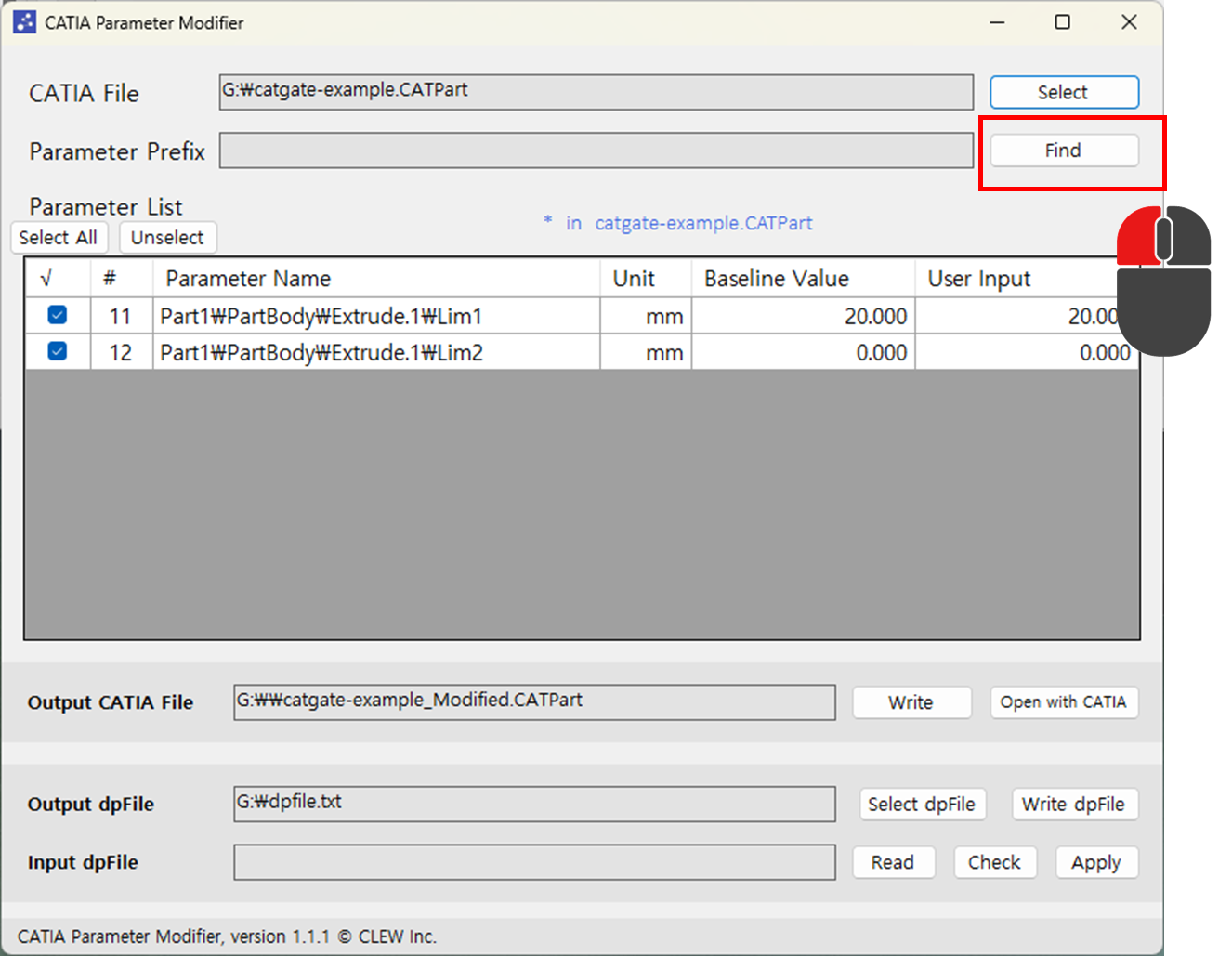Click the Check button
The width and height of the screenshot is (1219, 956).
point(994,862)
